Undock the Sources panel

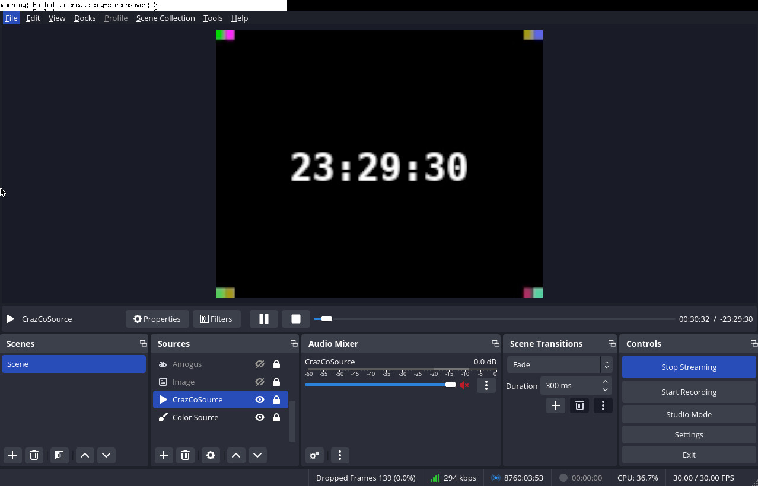point(294,343)
